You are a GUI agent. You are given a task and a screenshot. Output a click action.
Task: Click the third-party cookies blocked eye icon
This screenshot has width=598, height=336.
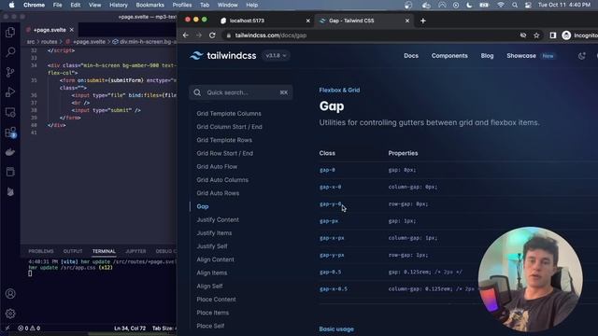point(523,35)
